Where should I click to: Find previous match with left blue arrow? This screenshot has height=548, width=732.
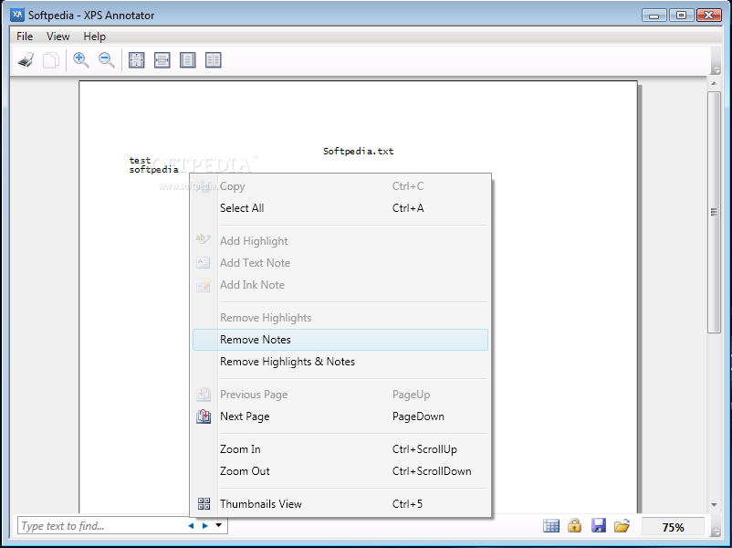click(x=191, y=526)
